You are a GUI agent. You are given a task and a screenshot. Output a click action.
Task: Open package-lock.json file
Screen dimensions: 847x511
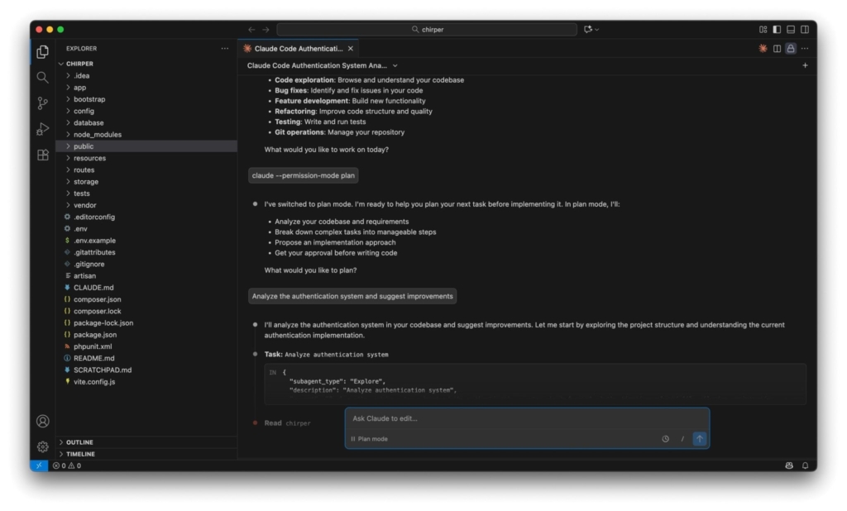(x=146, y=323)
